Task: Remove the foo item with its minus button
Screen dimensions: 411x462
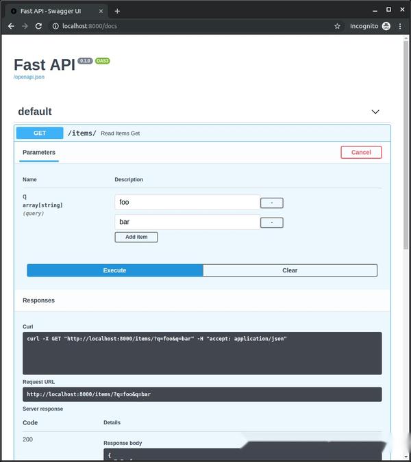Action: tap(272, 203)
